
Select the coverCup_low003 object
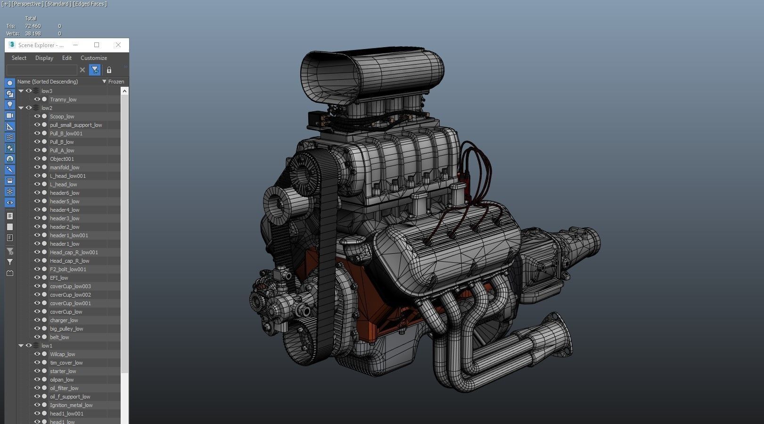coord(70,286)
